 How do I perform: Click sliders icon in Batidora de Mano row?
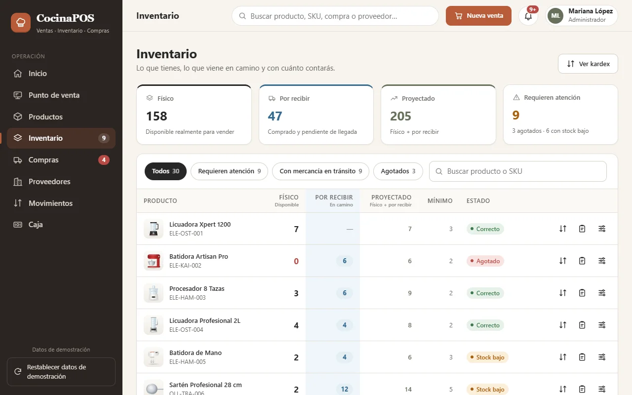click(602, 357)
